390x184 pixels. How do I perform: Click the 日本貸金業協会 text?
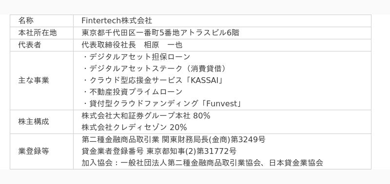pos(296,163)
